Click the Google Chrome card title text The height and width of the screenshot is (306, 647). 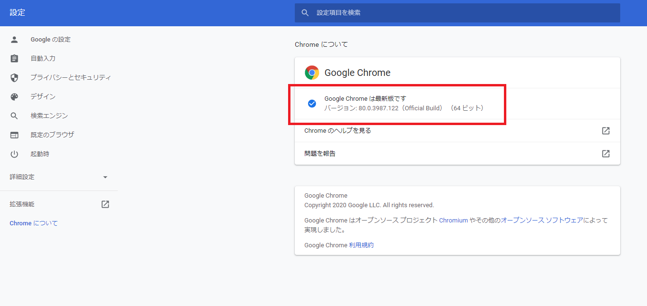pos(357,73)
